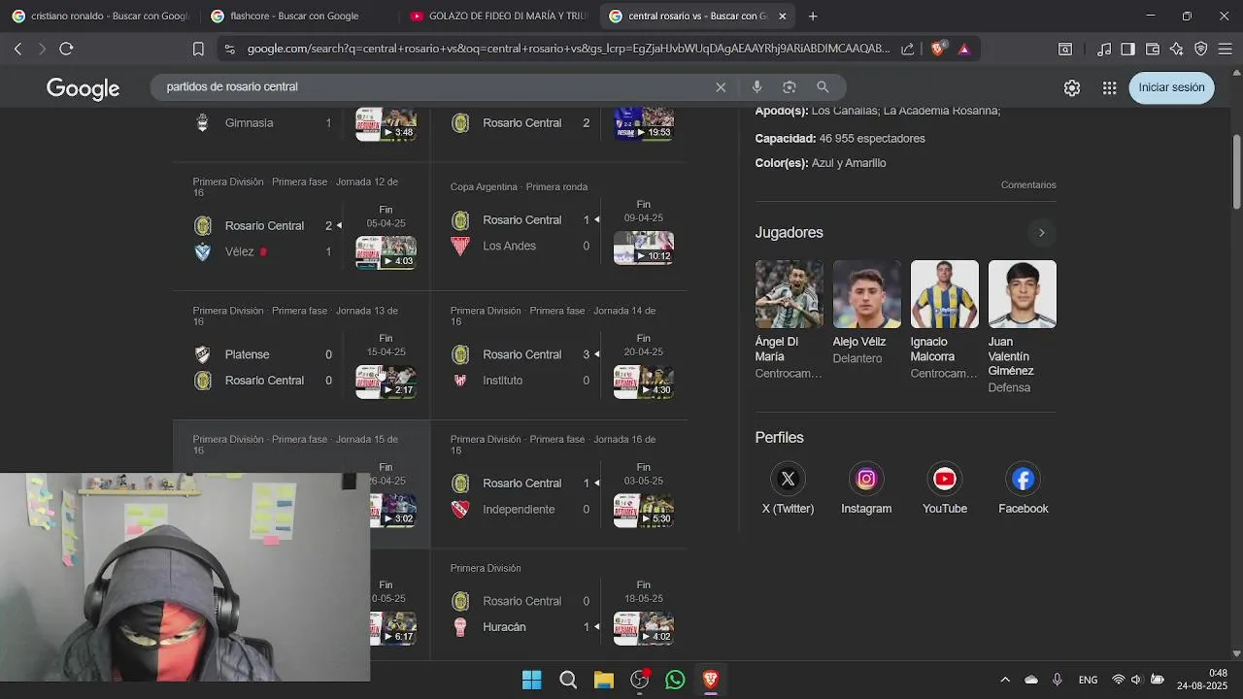Go back to the previous page
The image size is (1243, 699).
[x=17, y=49]
